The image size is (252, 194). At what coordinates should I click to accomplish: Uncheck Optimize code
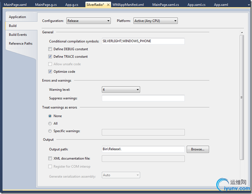(x=50, y=72)
